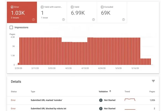Select the Valid 6.99K card
Screen dimensions: 166x111
point(82,12)
